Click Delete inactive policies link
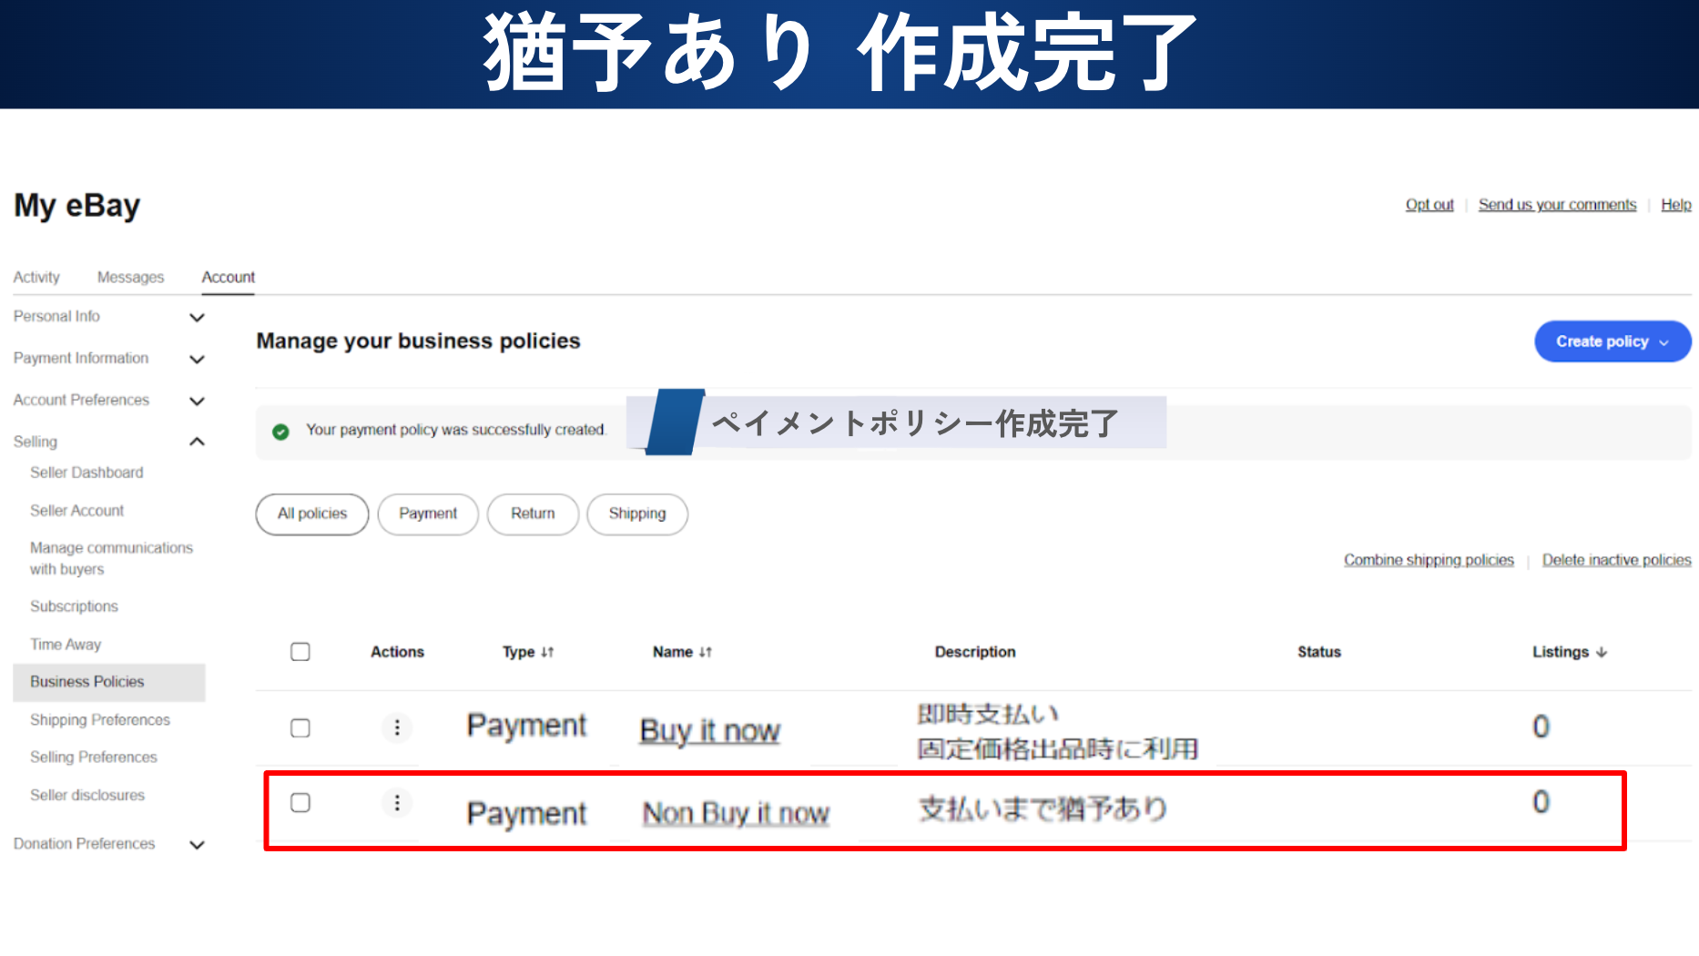This screenshot has height=956, width=1699. tap(1616, 560)
